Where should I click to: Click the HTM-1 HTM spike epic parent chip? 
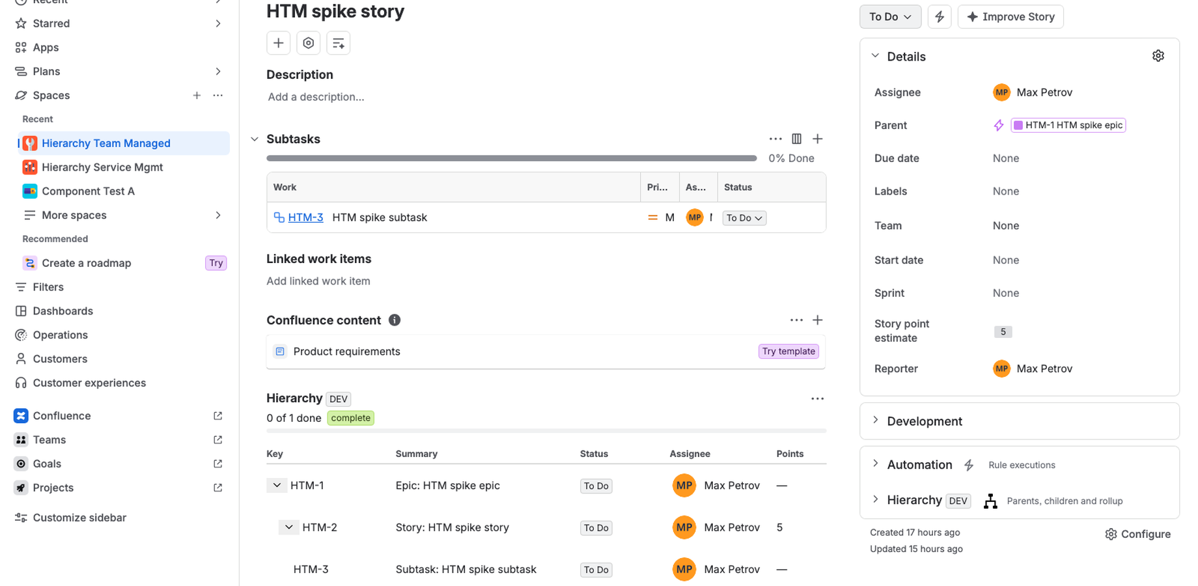click(x=1068, y=125)
